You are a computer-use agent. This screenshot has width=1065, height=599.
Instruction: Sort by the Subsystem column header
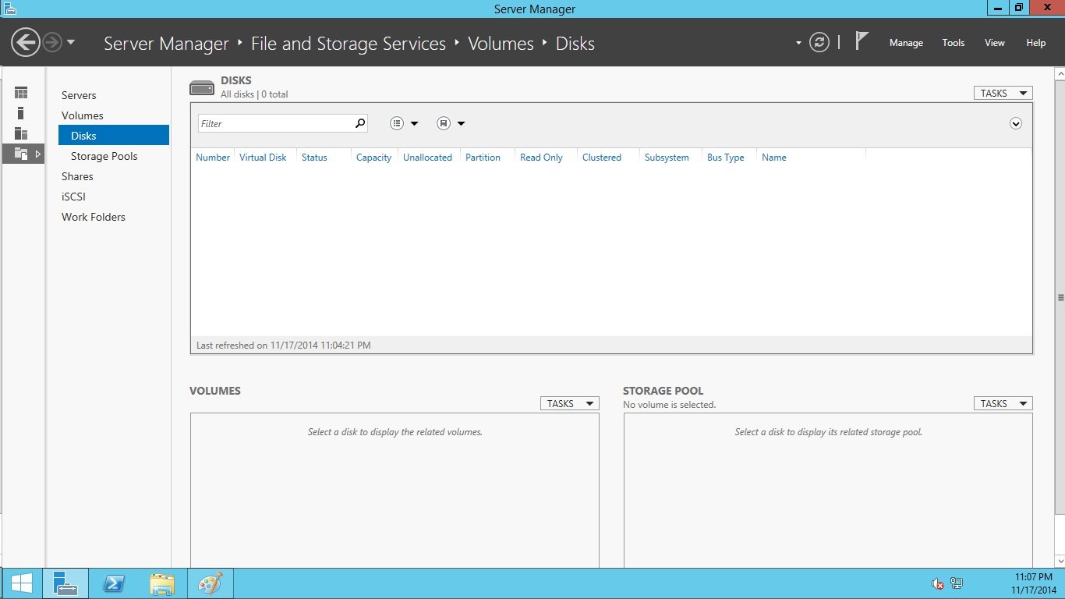(x=667, y=158)
